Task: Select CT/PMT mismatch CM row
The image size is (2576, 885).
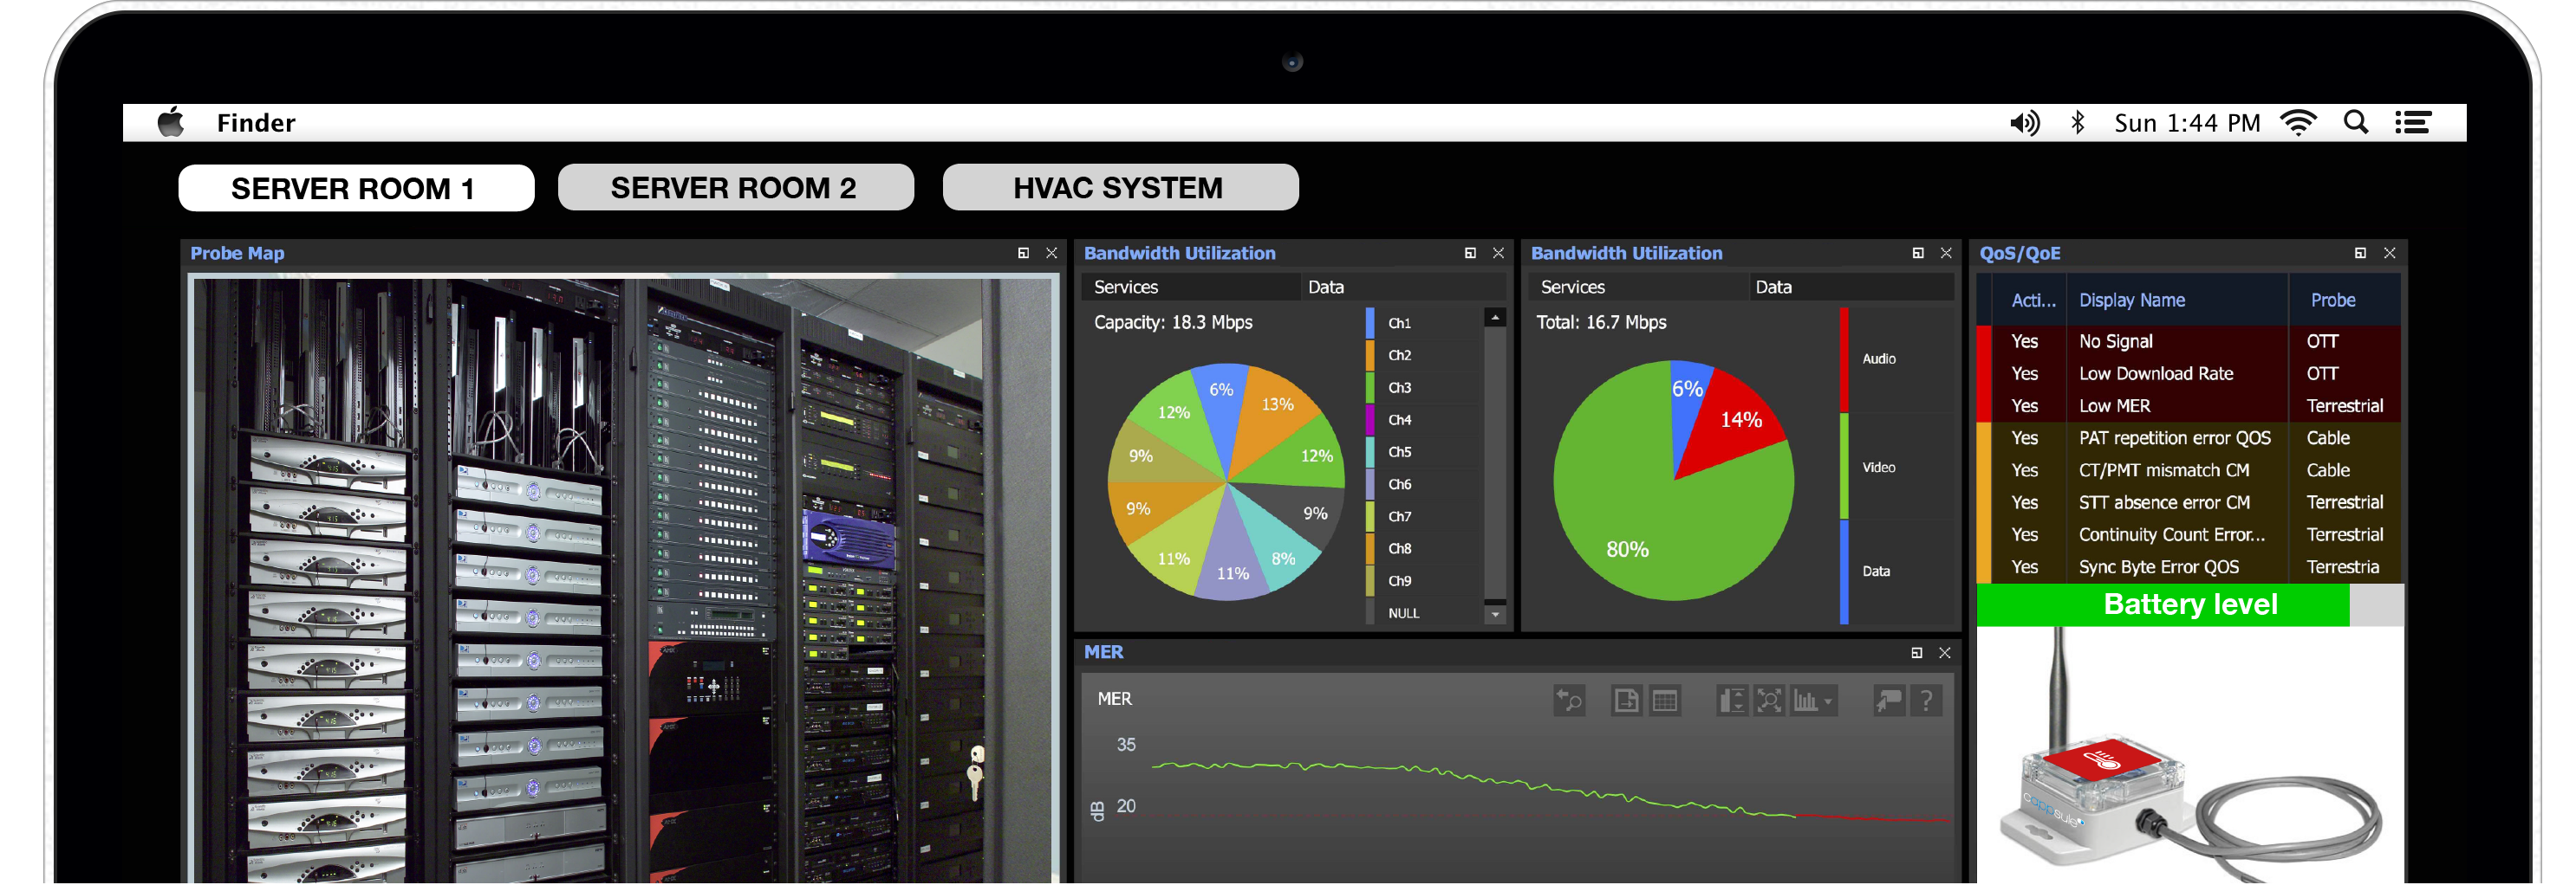Action: coord(2189,469)
